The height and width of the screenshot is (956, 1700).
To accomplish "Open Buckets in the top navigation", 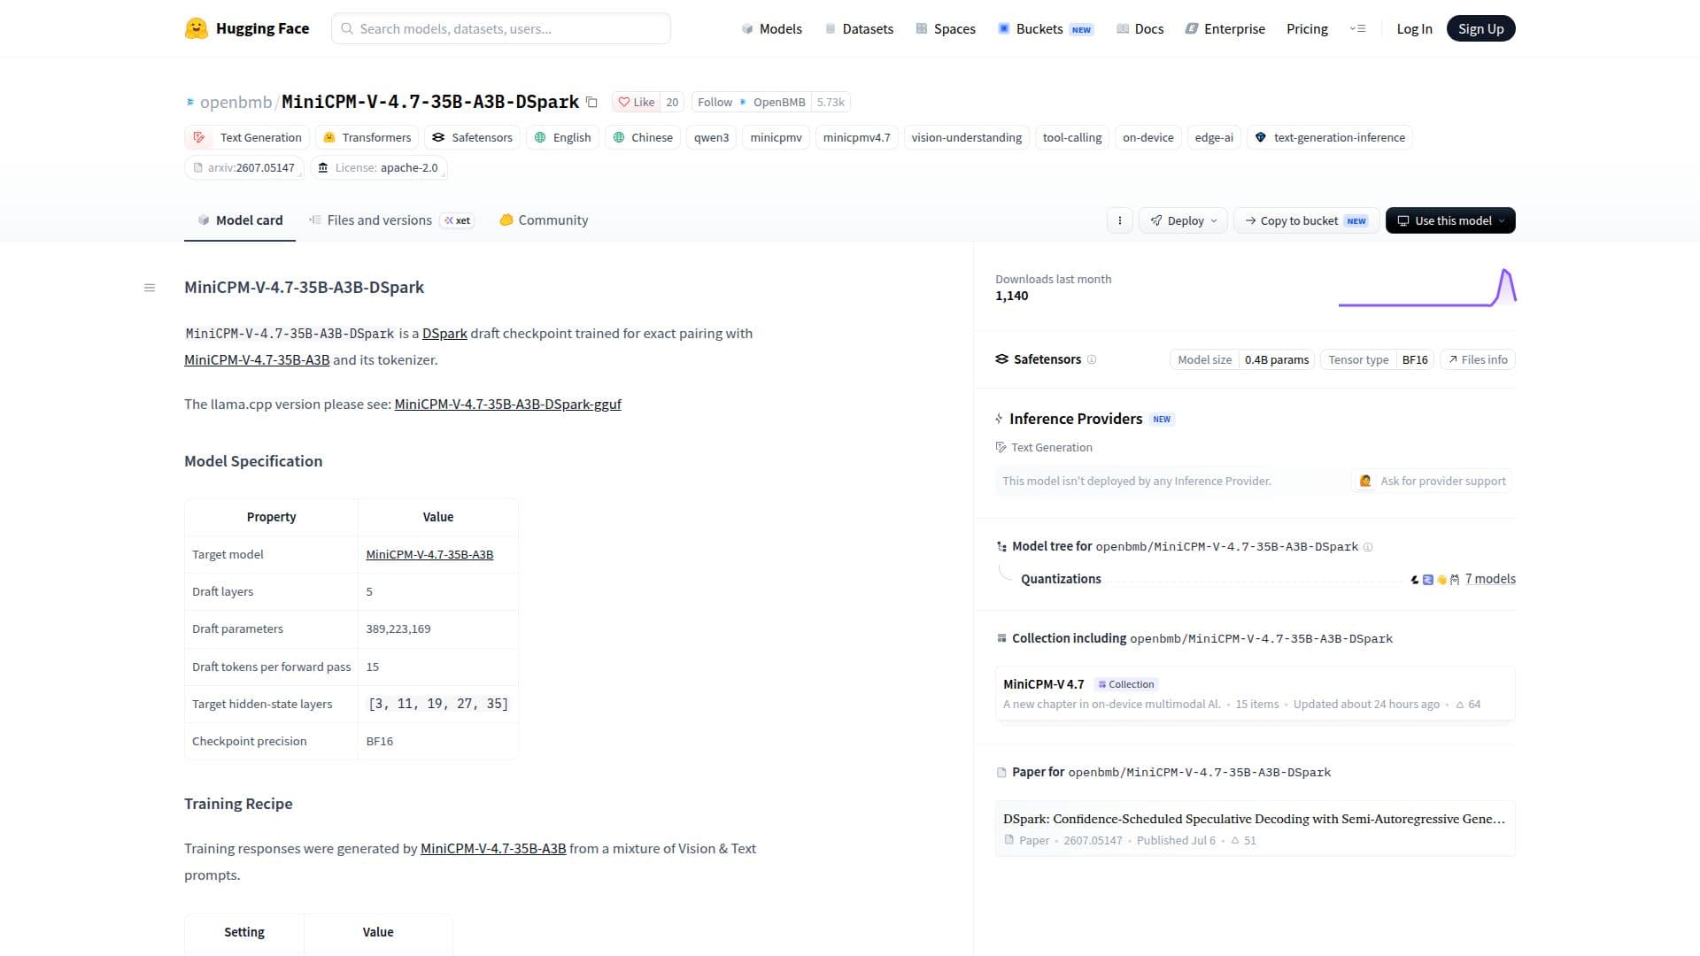I will pyautogui.click(x=1046, y=28).
